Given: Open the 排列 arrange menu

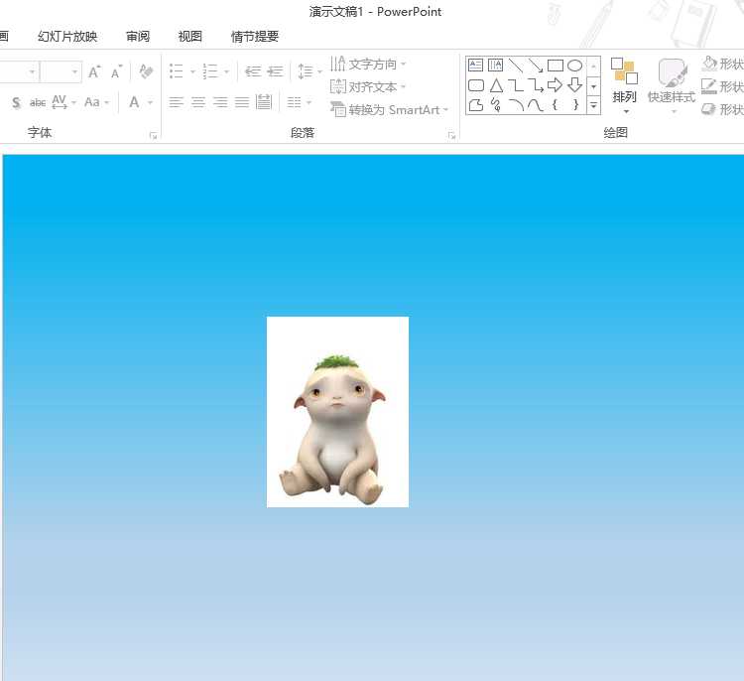Looking at the screenshot, I should coord(624,85).
